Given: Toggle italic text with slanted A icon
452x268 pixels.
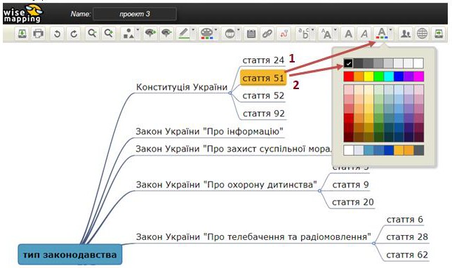Looking at the screenshot, I should pyautogui.click(x=365, y=34).
